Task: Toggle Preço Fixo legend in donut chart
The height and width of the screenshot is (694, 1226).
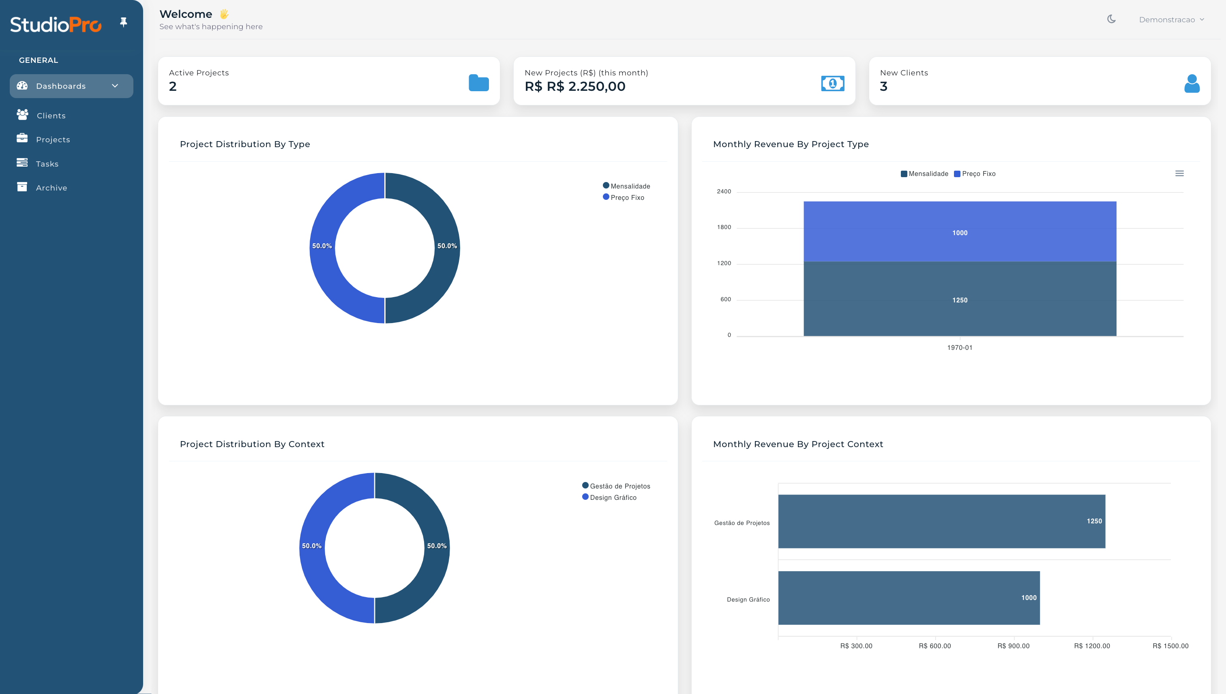Action: 624,197
